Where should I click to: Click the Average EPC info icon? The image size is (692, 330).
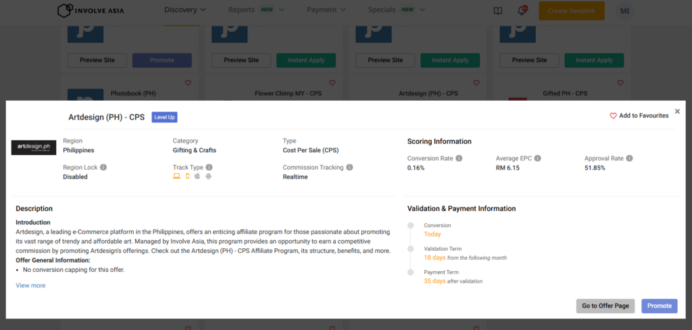[x=538, y=158]
